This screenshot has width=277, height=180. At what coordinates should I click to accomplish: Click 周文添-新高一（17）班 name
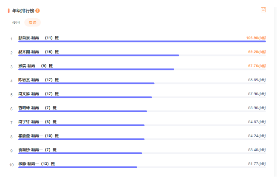[x=39, y=94]
